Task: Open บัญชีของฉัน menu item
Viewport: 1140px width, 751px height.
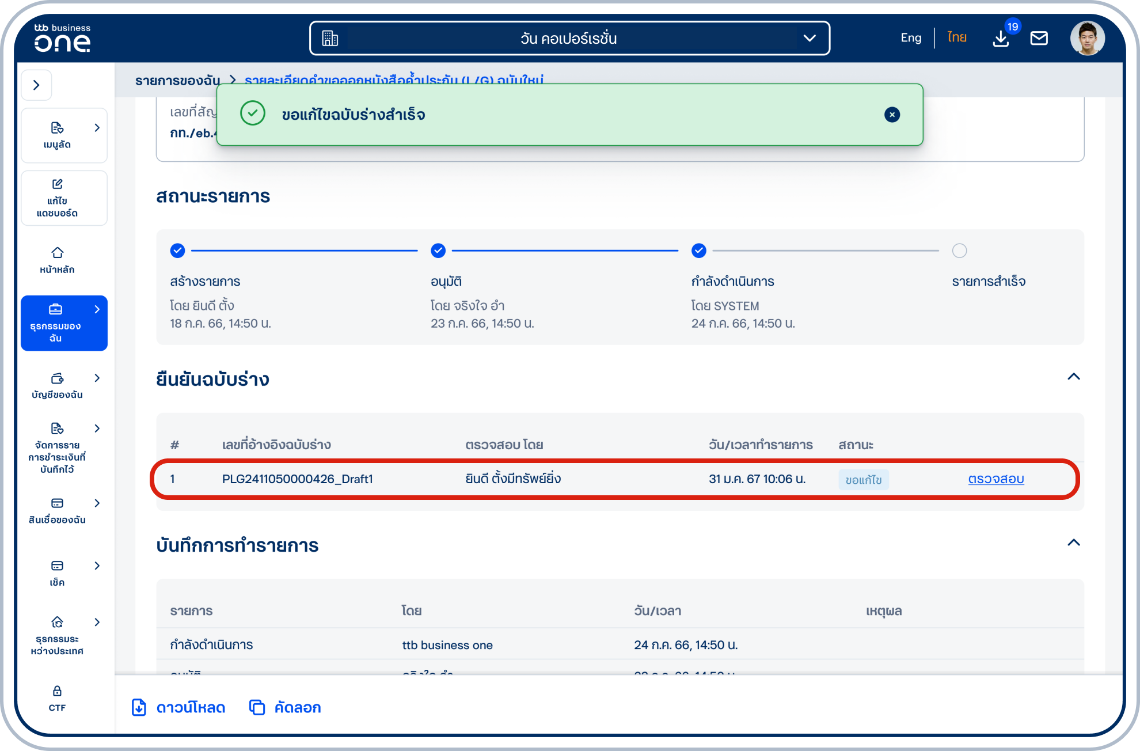Action: [x=58, y=385]
